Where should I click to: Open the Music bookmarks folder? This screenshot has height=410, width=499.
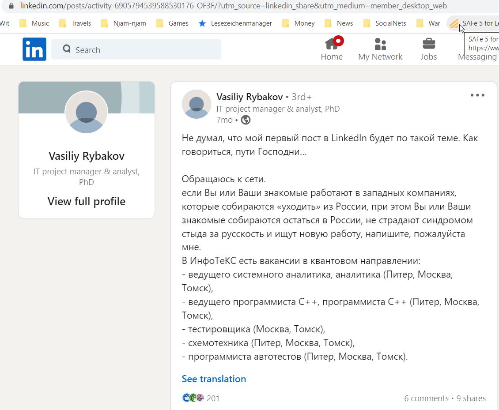click(34, 23)
